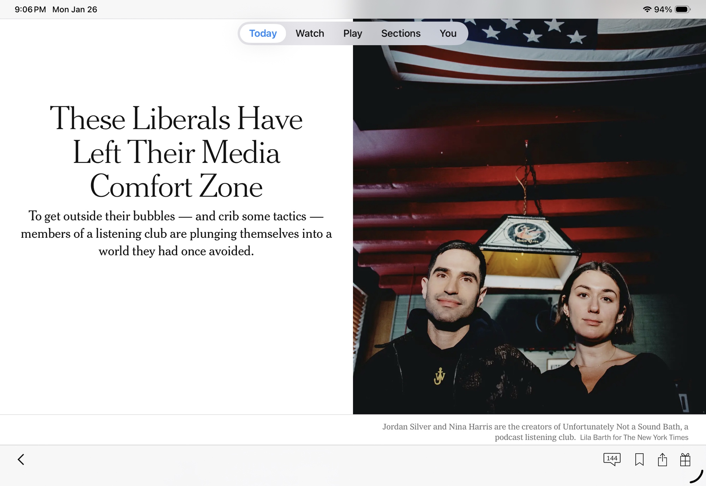This screenshot has height=486, width=706.
Task: Switch to the Today tab
Action: pyautogui.click(x=263, y=34)
